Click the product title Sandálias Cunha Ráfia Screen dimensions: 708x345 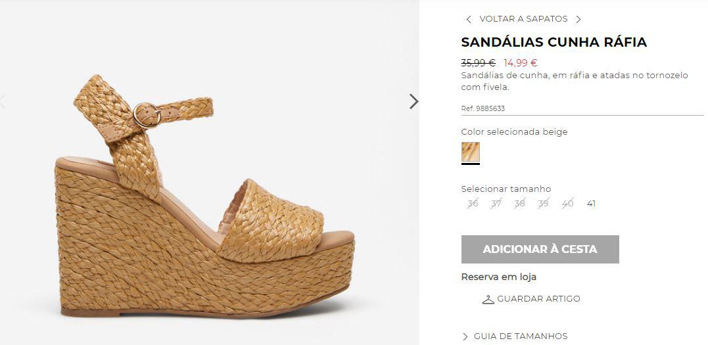click(x=554, y=43)
